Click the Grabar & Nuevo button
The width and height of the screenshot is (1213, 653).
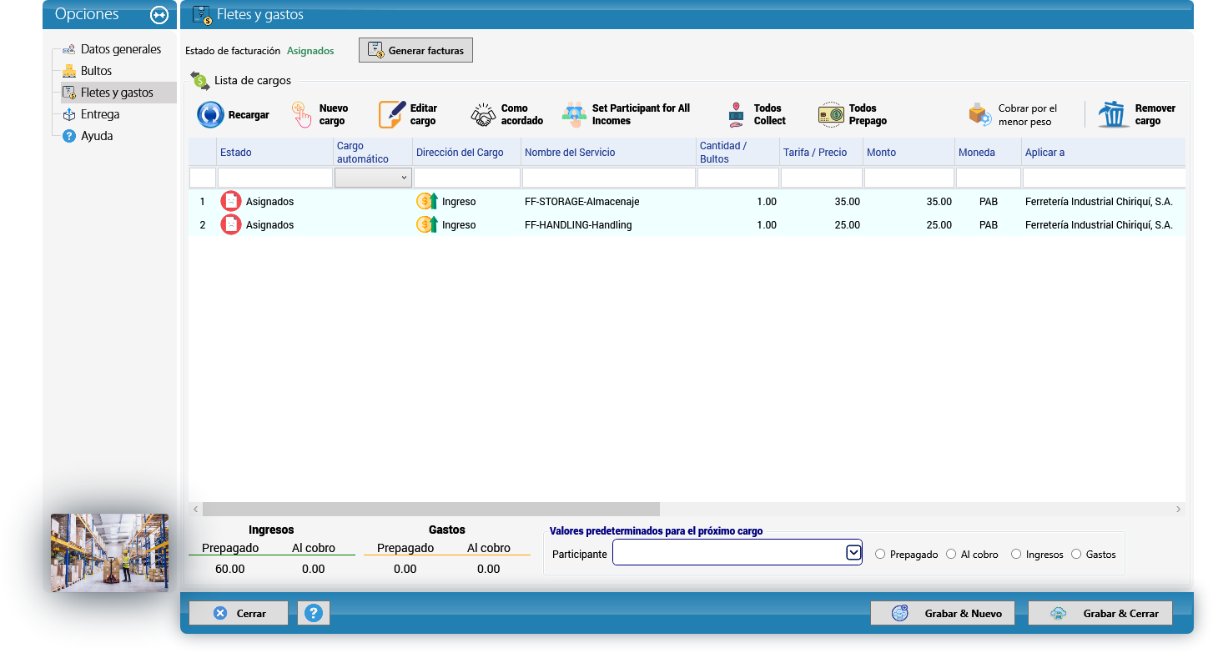943,613
